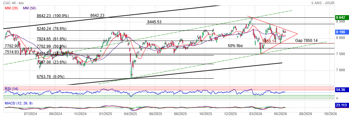
Task: Click the 8240.24 (78.6%) Fibonacci label
Action: [52, 29]
